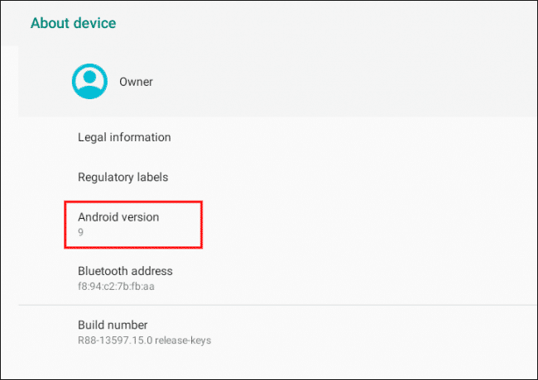Open Regulatory labels

coord(122,177)
